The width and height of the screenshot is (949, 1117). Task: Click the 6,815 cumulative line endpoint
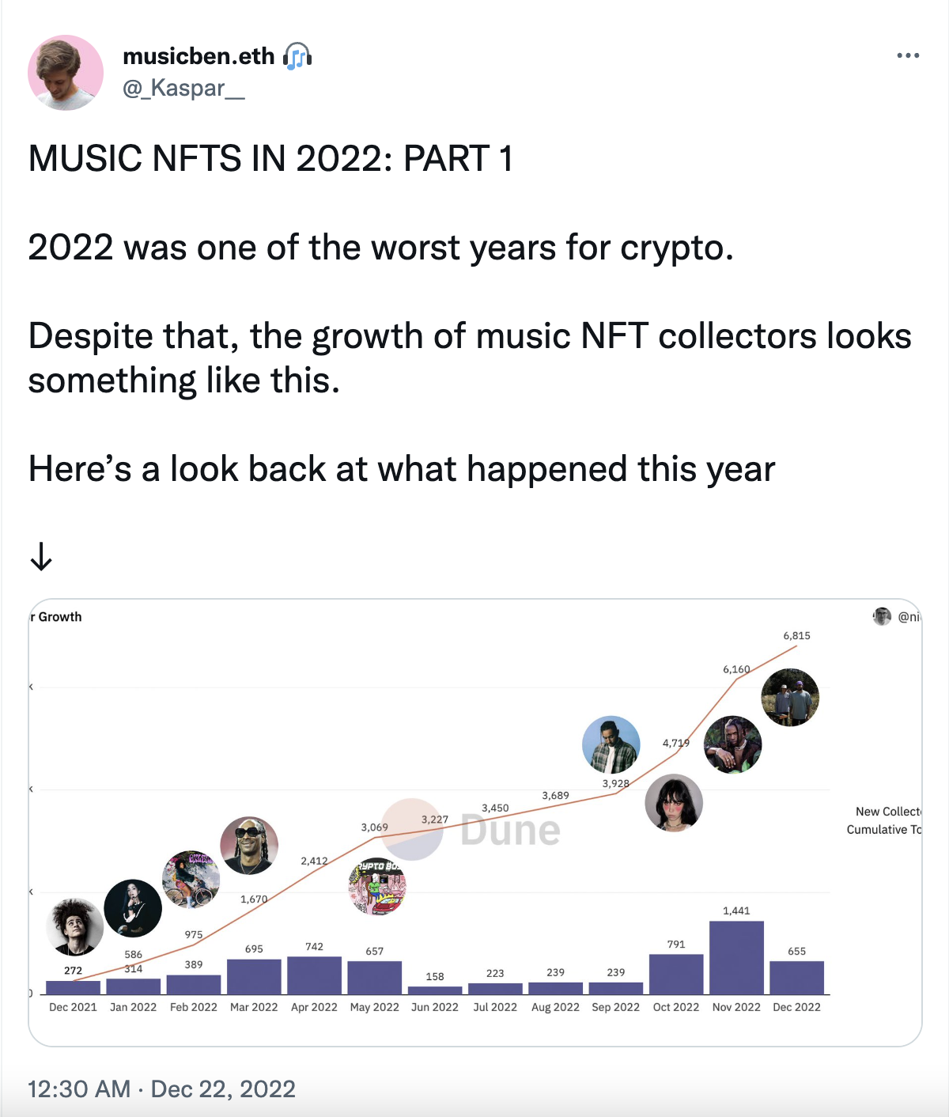[796, 646]
